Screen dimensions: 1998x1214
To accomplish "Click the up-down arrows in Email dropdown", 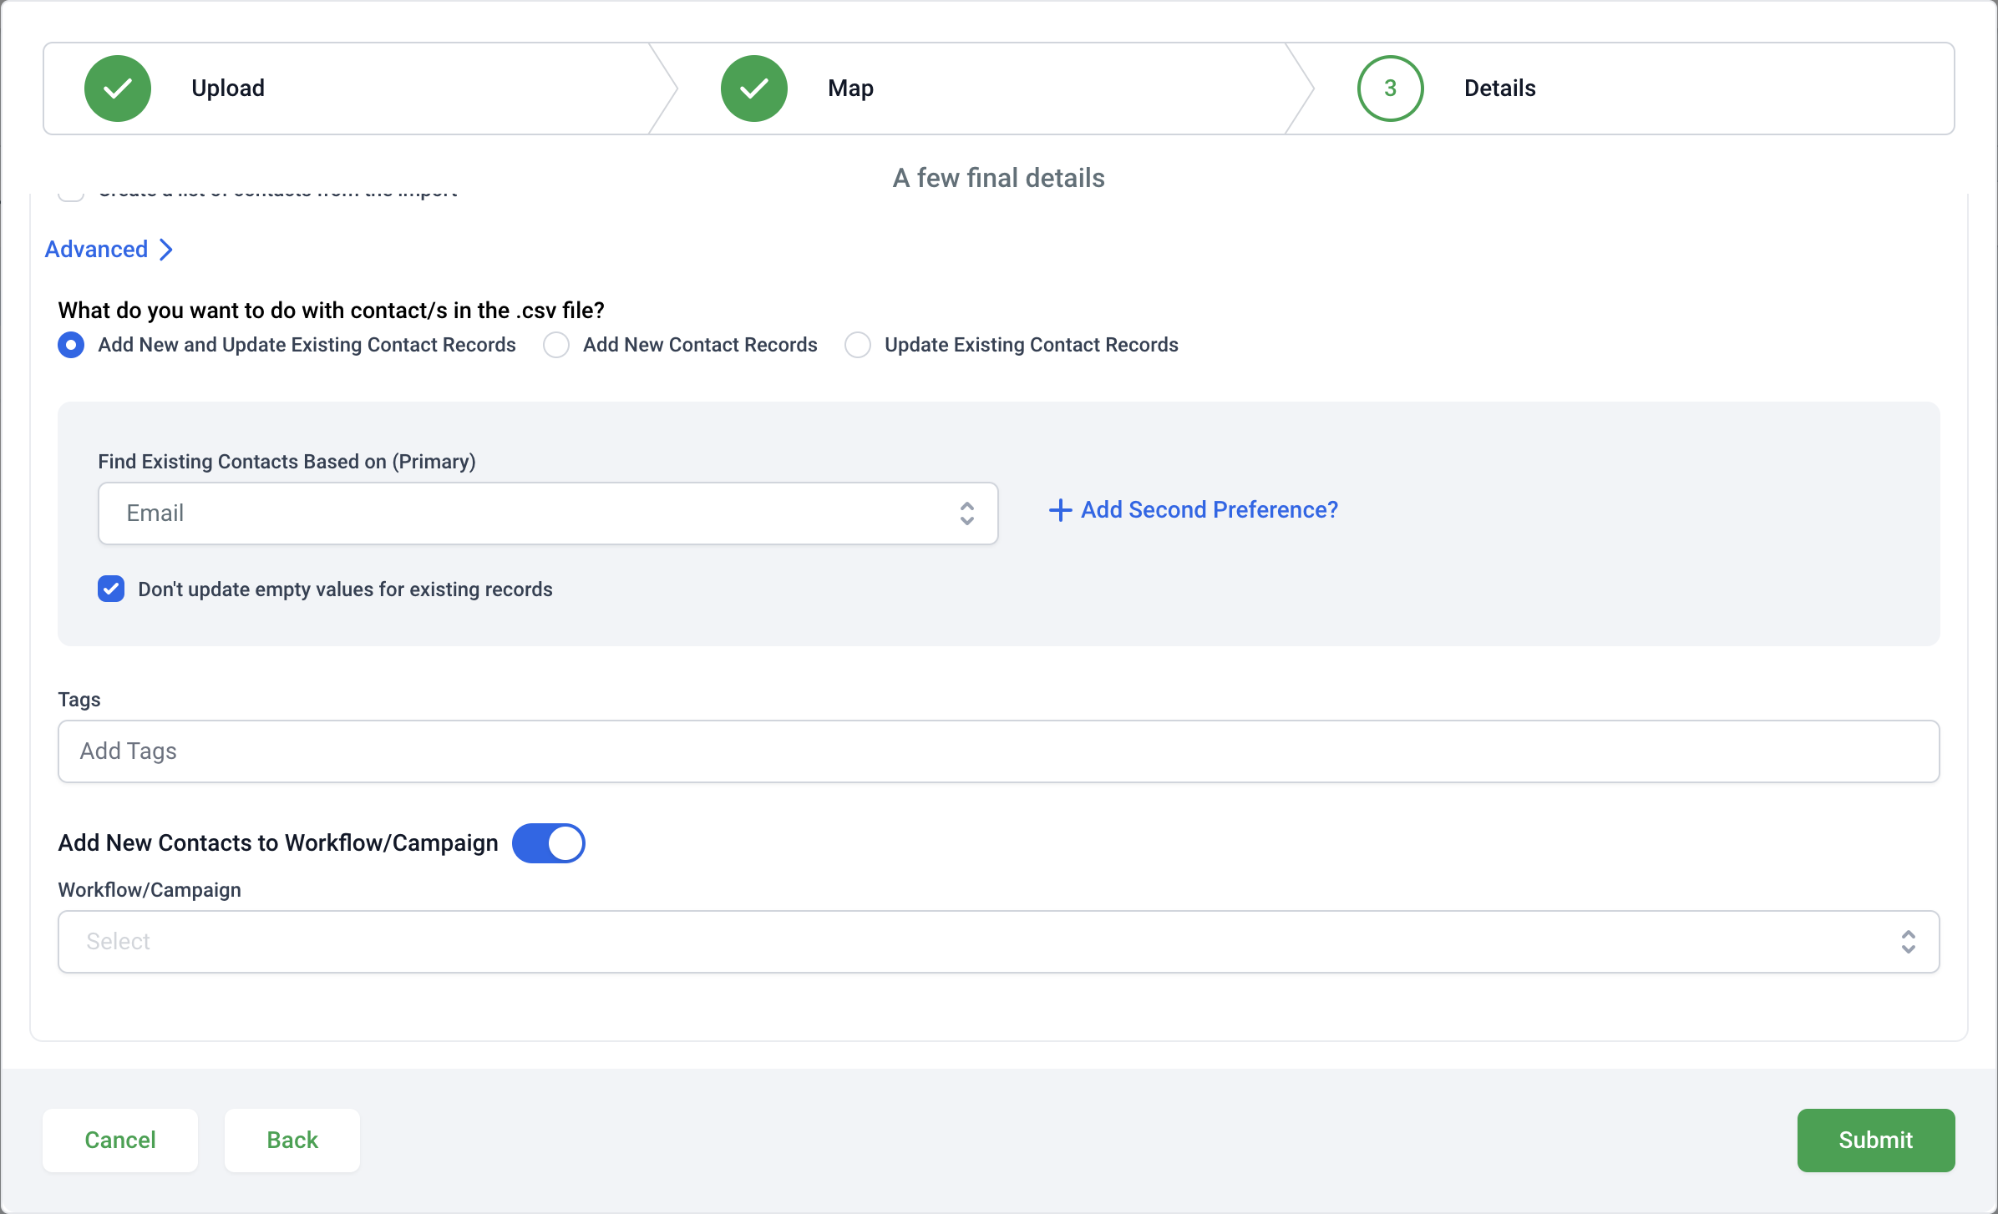I will (966, 513).
